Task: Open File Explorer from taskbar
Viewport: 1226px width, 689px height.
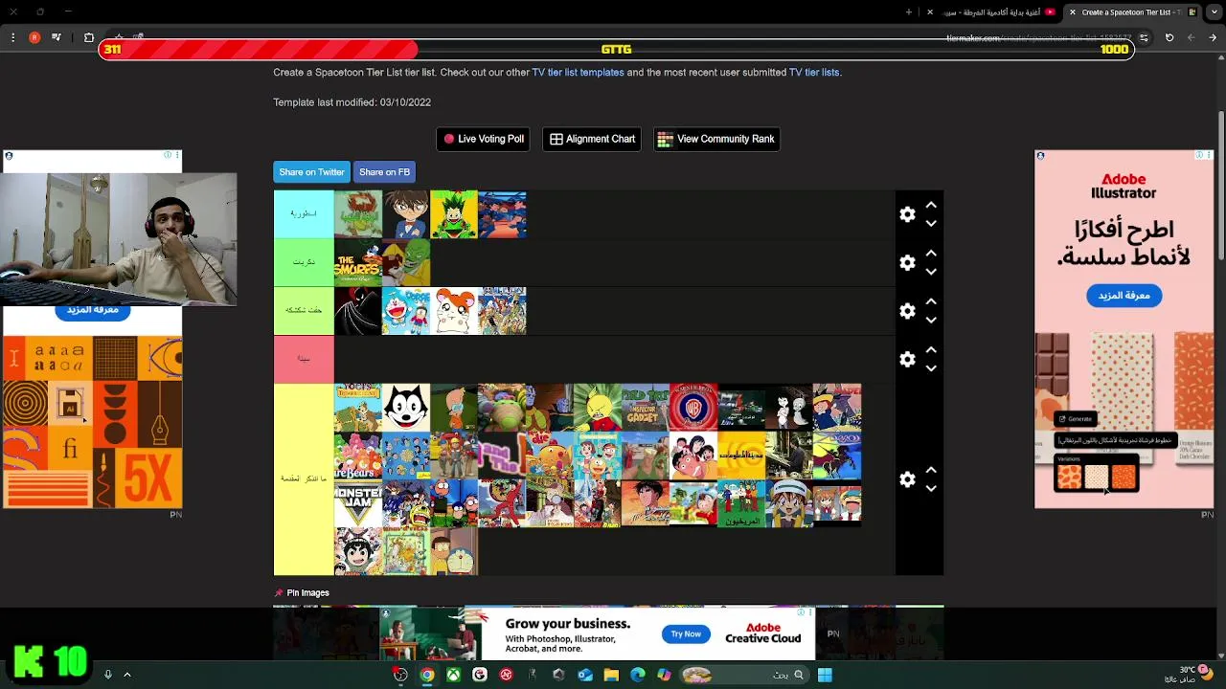Action: coord(611,675)
